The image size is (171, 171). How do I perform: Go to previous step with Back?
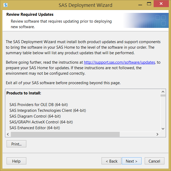coord(111,161)
